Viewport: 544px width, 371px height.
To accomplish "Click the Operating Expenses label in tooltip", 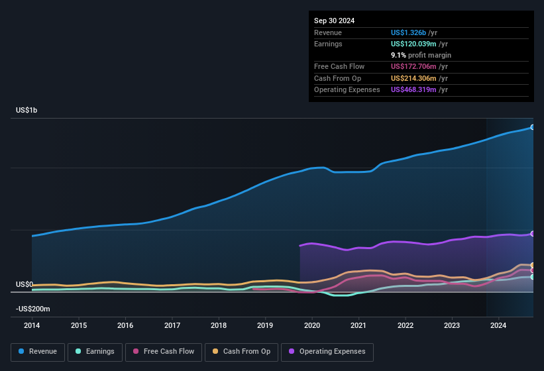I will click(x=347, y=90).
